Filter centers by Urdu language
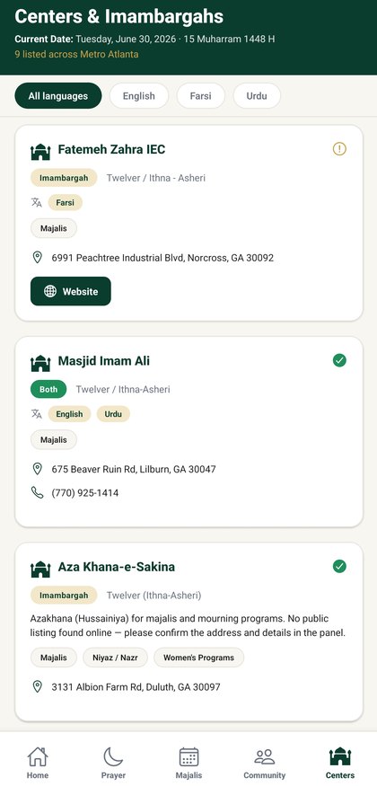The width and height of the screenshot is (377, 786). (x=257, y=96)
